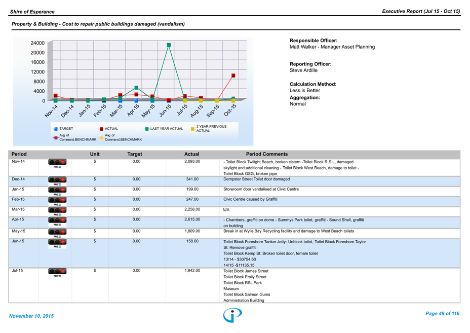
Task: Click the green Jun-15 peak data point
Action: click(x=169, y=45)
